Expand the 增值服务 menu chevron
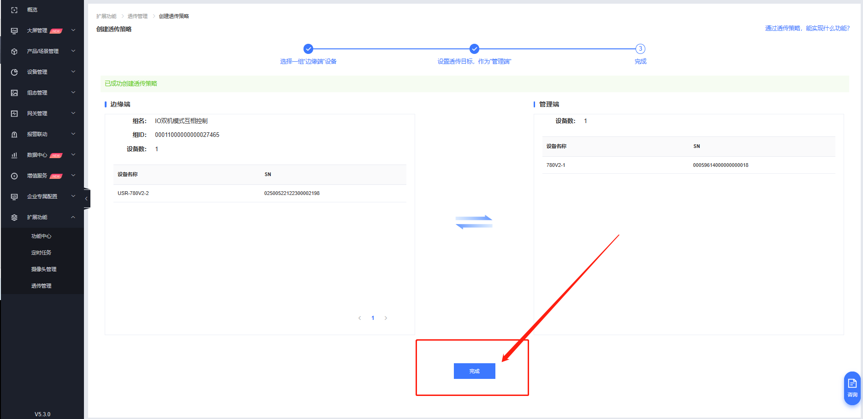 [x=73, y=176]
